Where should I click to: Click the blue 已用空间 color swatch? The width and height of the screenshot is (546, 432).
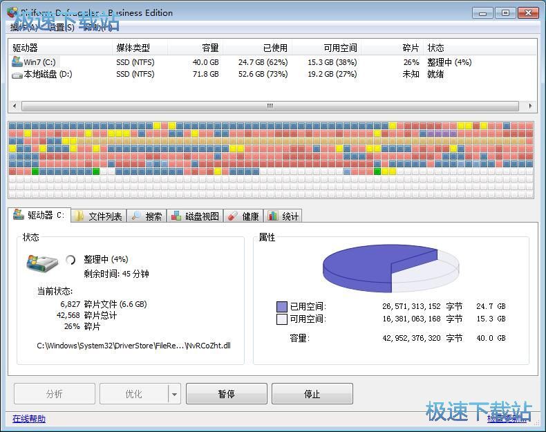281,306
